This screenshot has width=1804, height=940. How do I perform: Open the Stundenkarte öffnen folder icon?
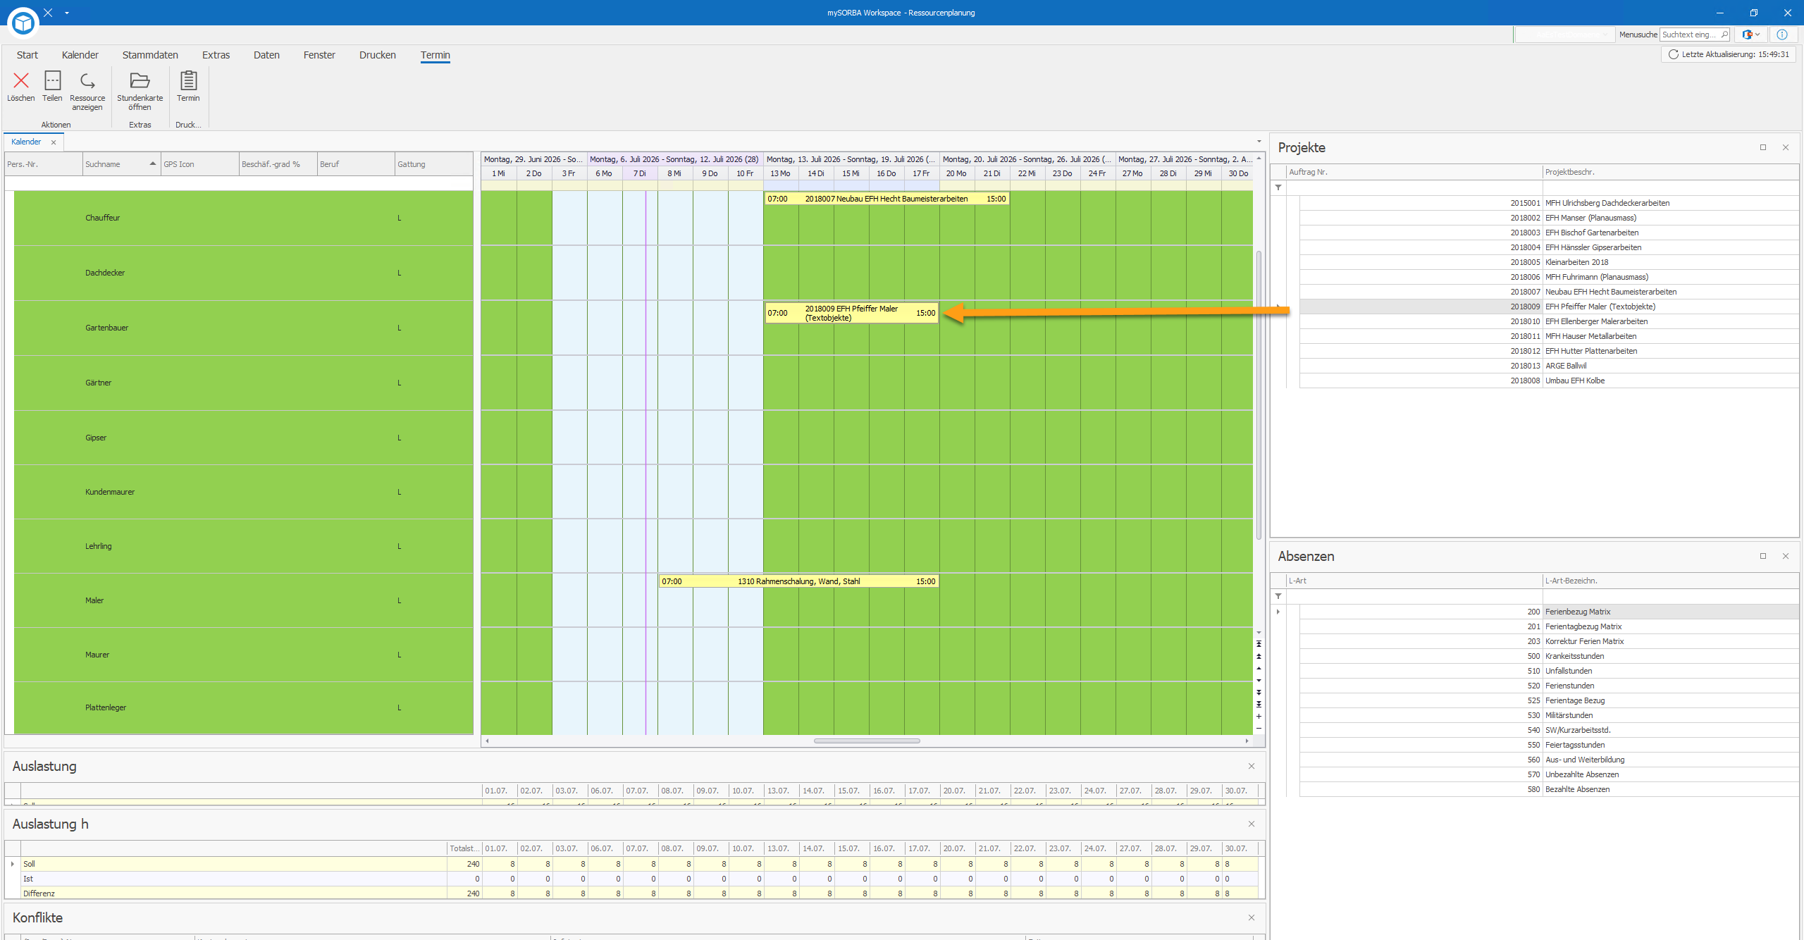click(x=140, y=81)
